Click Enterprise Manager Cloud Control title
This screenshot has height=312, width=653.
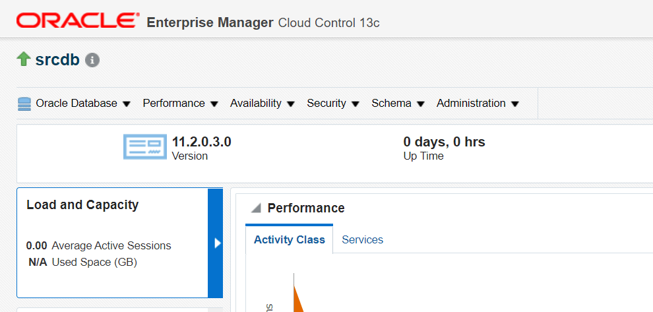tap(263, 22)
